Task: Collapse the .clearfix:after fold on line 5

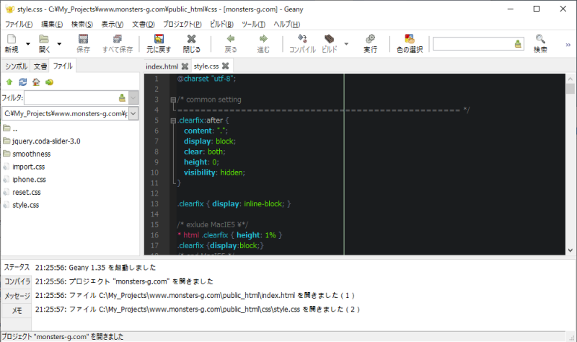Action: (x=173, y=120)
